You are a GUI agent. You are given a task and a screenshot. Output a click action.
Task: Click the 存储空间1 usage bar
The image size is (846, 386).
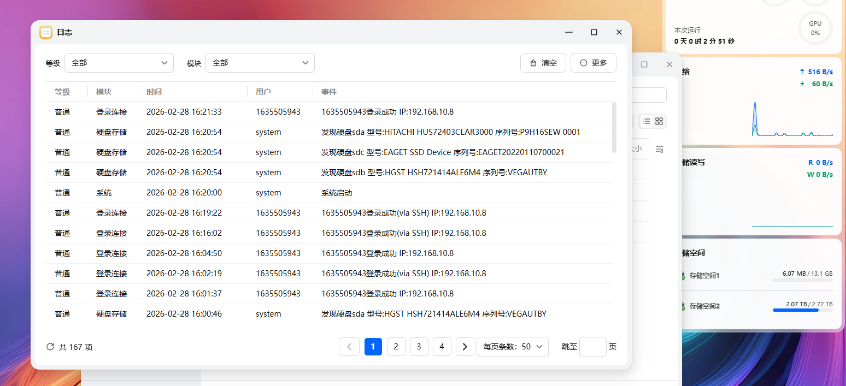point(802,280)
